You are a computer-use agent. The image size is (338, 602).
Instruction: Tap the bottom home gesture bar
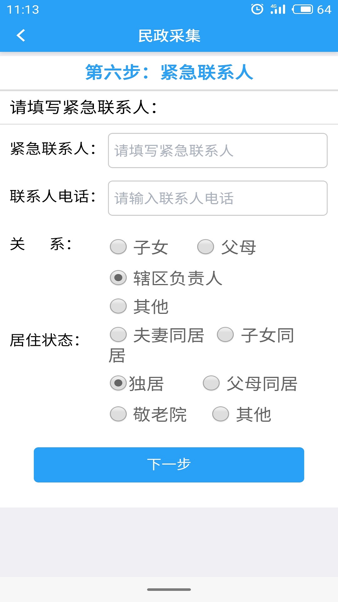coord(169,589)
